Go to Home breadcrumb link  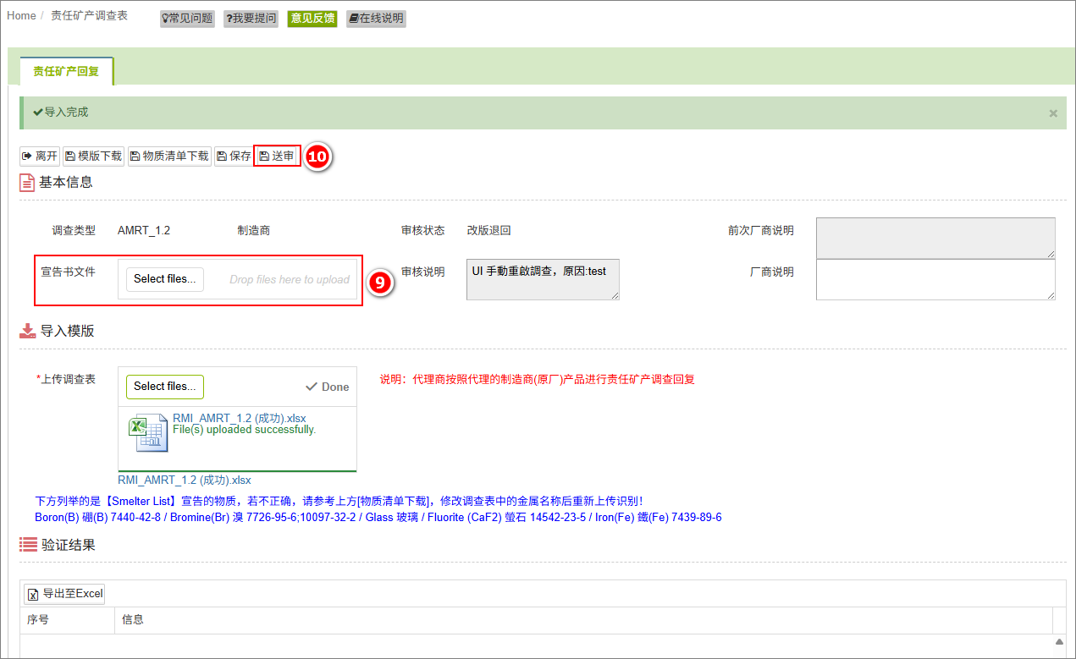click(21, 16)
